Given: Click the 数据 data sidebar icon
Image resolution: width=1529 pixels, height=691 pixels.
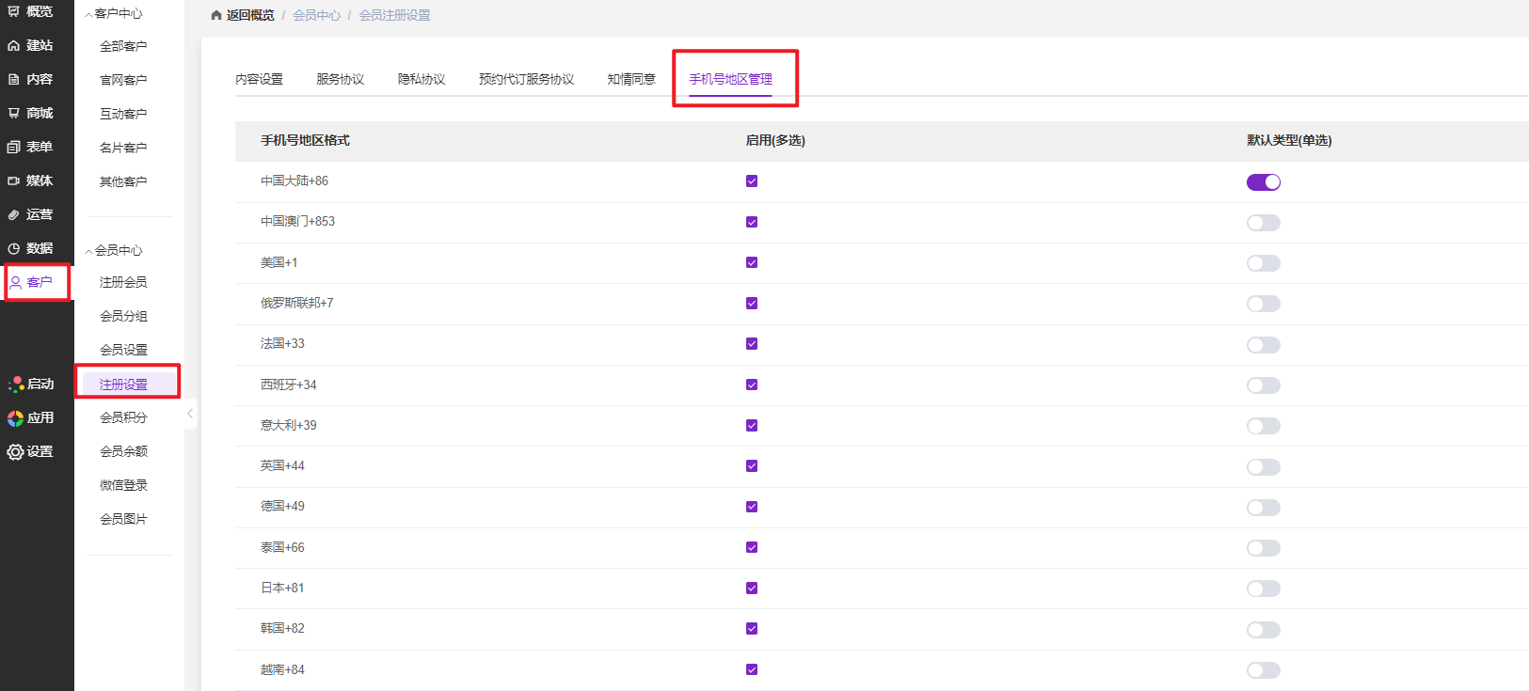Looking at the screenshot, I should [x=14, y=248].
